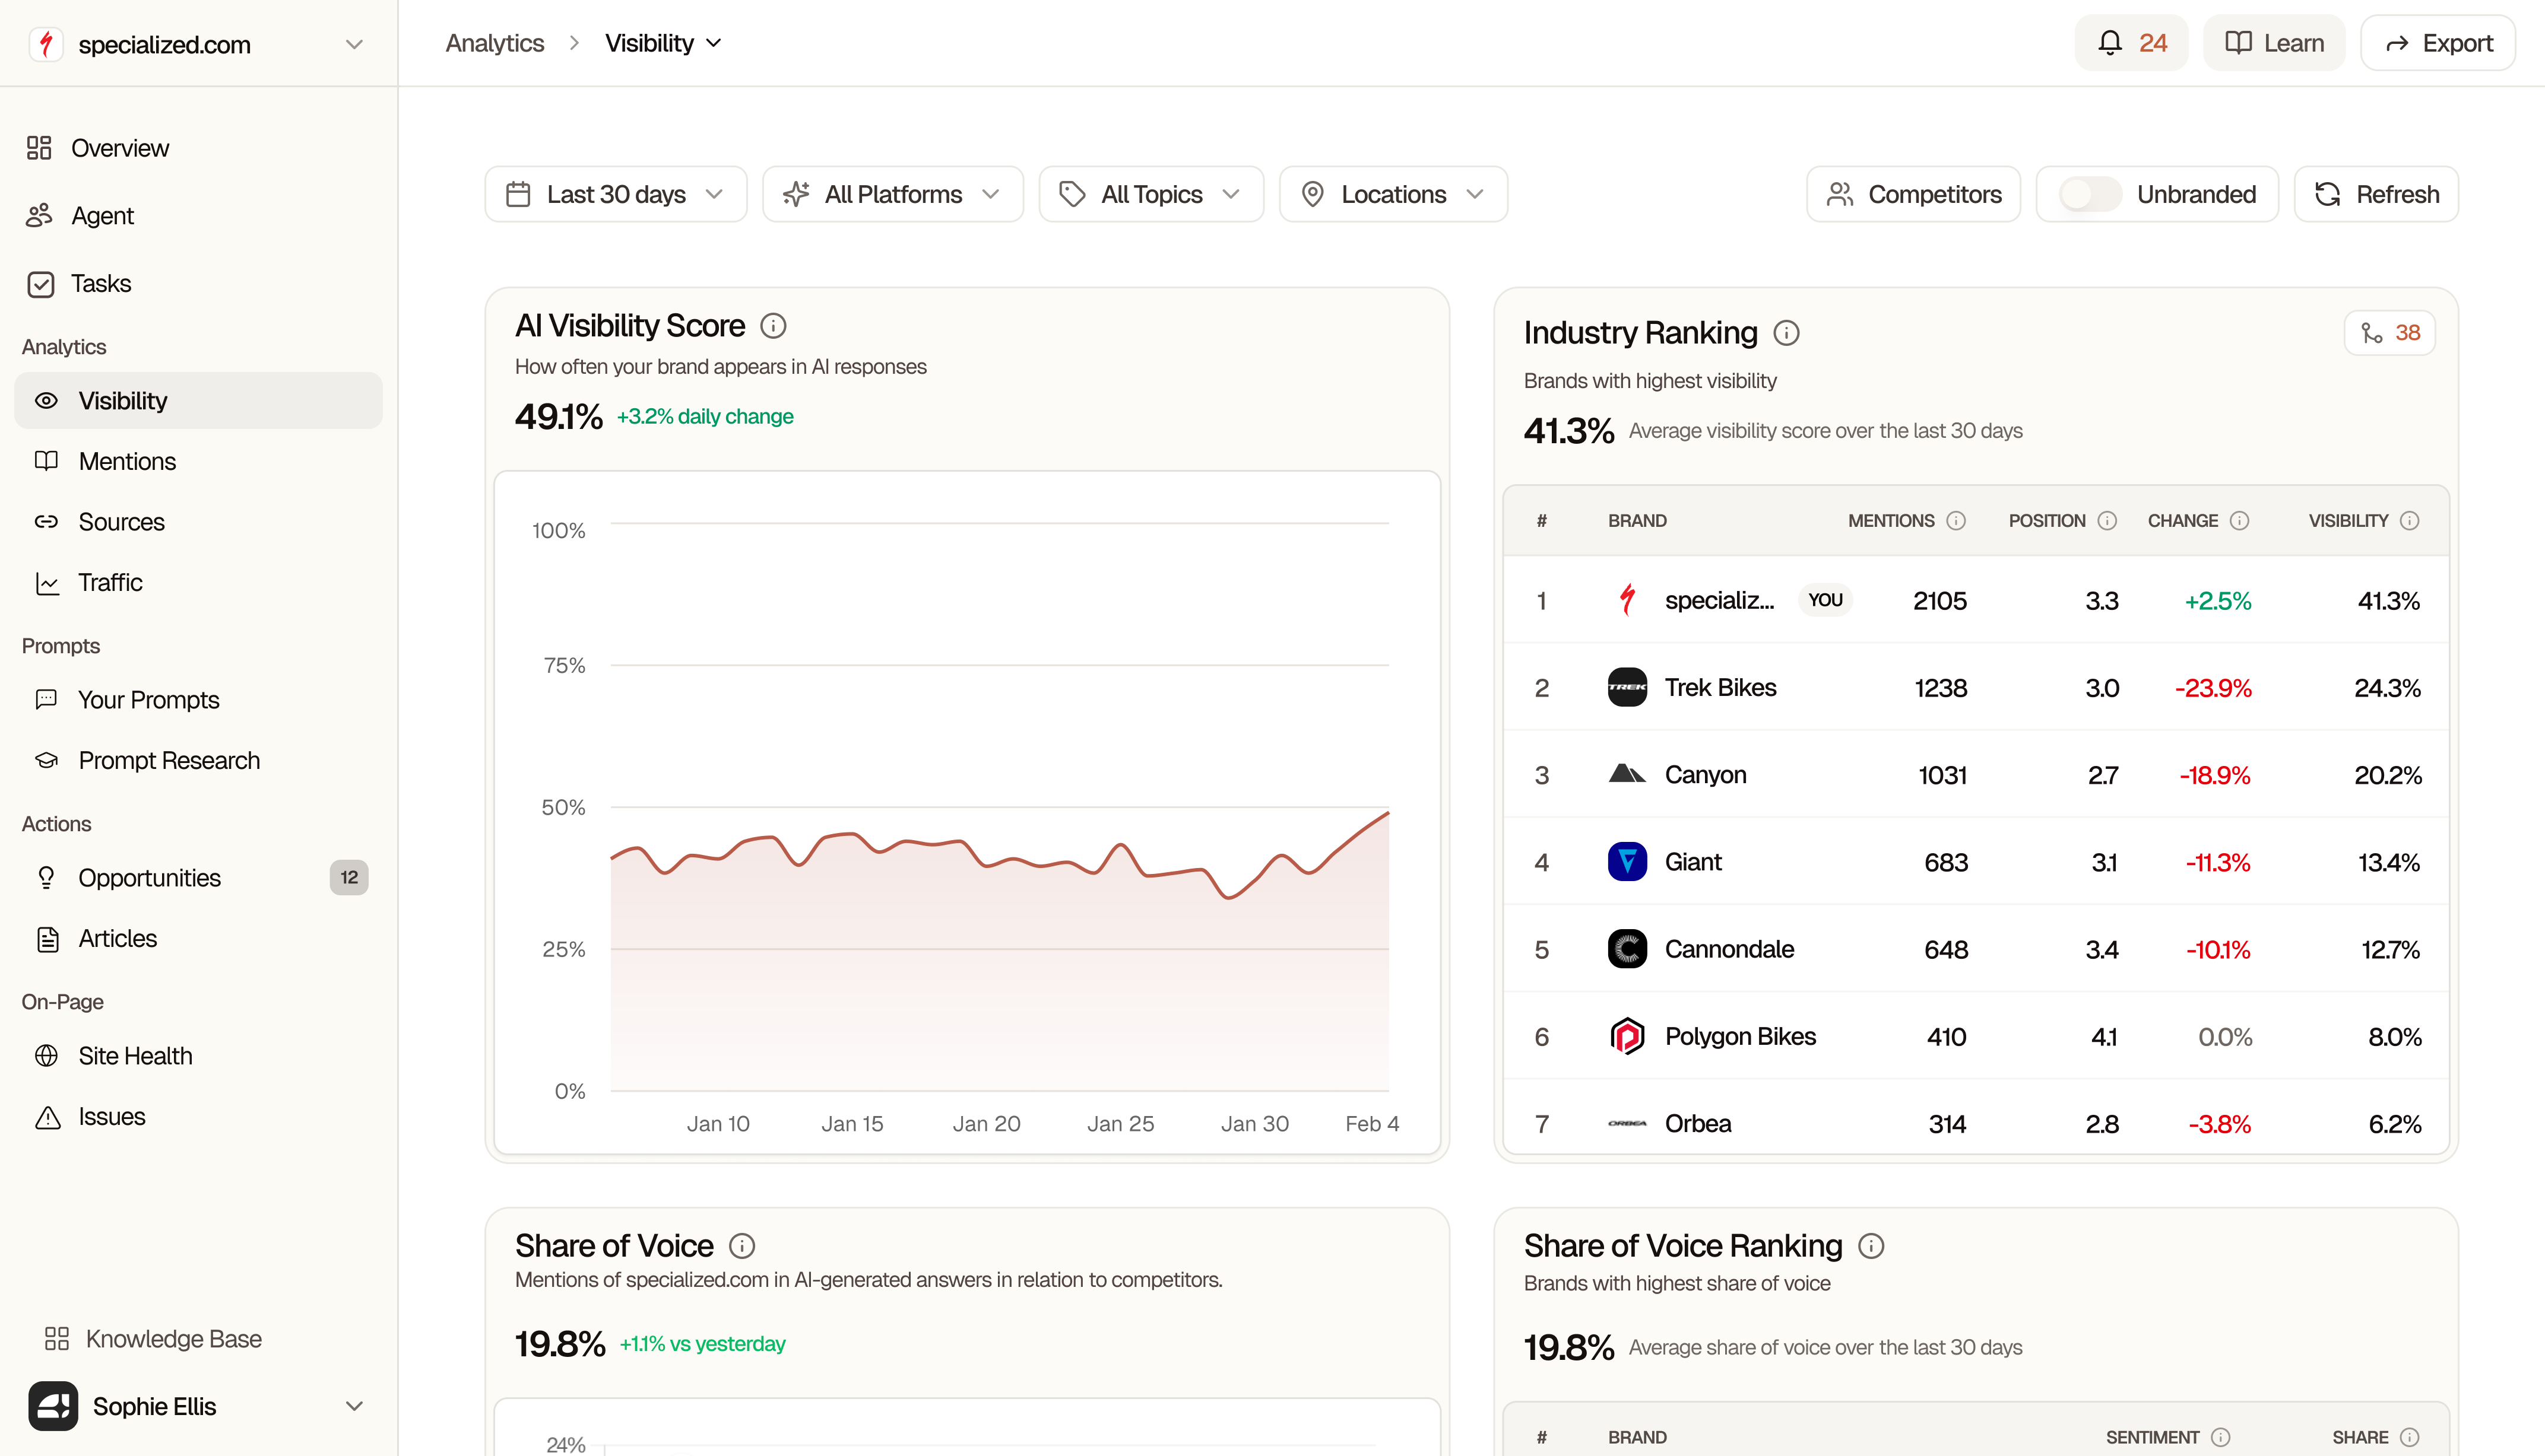2545x1456 pixels.
Task: Go to Mentions in the sidebar
Action: pos(198,461)
